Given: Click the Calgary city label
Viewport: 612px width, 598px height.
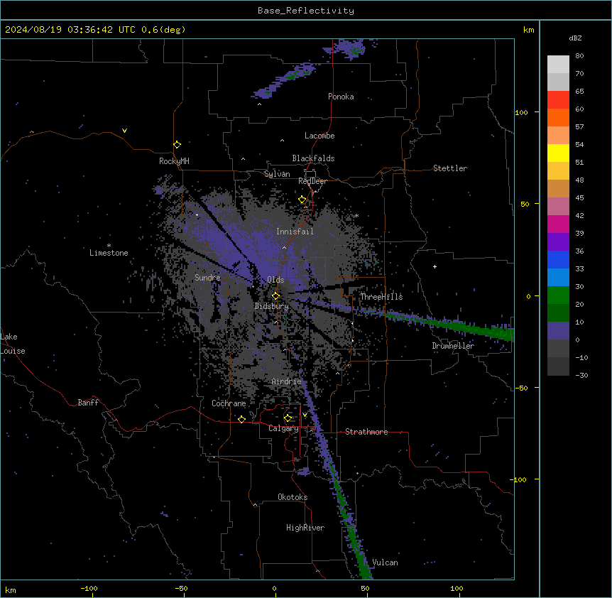Looking at the screenshot, I should (x=283, y=428).
